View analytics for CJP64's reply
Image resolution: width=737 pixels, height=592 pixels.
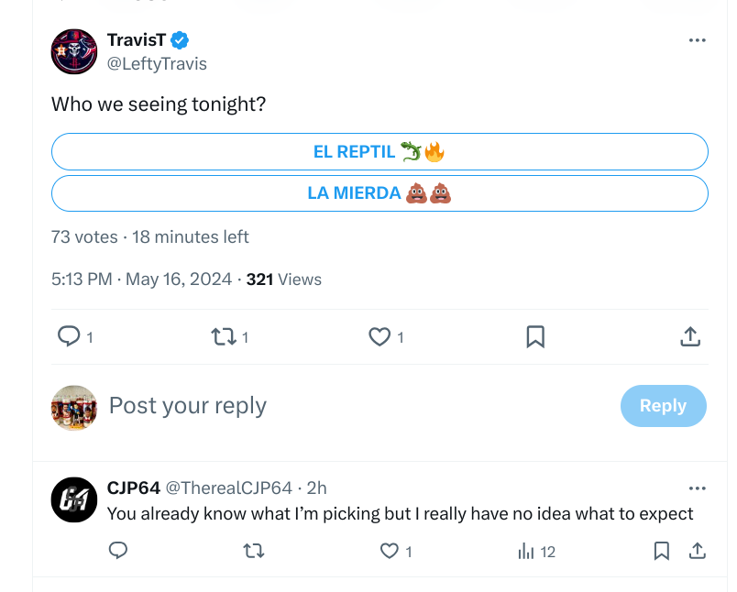point(526,551)
